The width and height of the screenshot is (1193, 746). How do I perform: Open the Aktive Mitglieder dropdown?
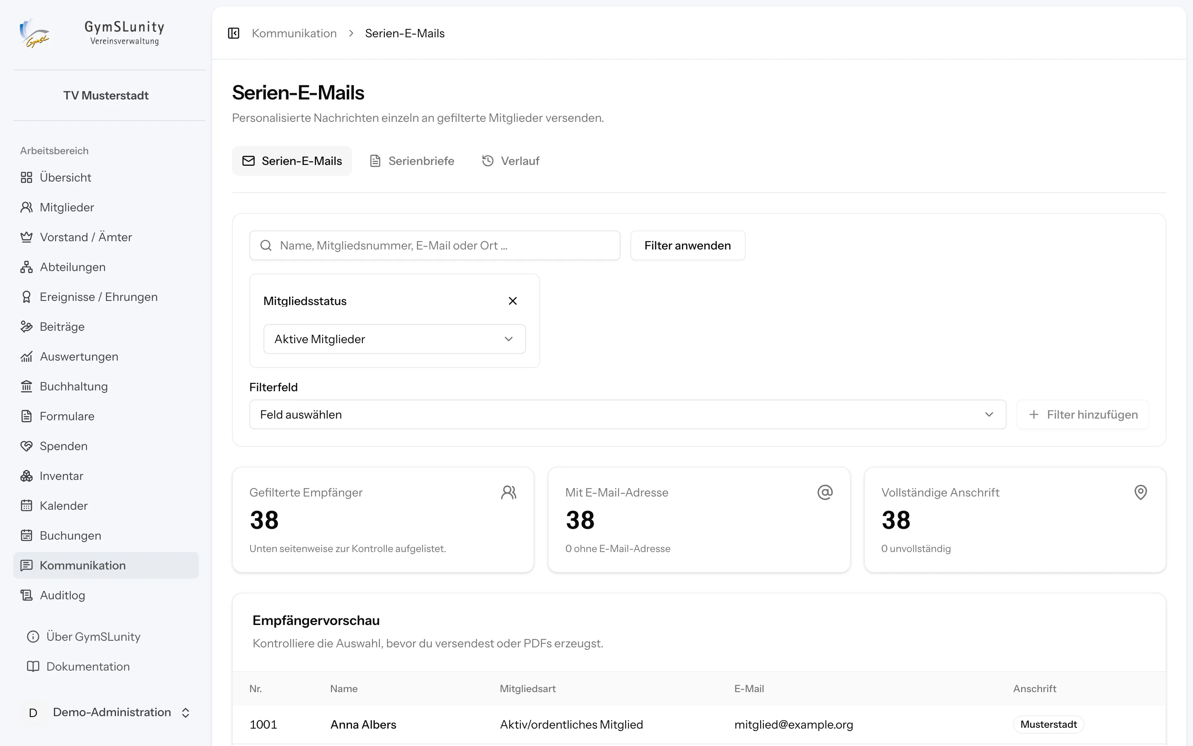(x=394, y=339)
